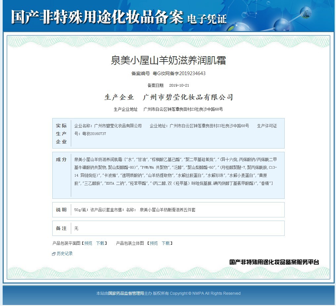Select filing date 2019-10-21
Viewport: 336px width, 306px height.
coord(179,85)
